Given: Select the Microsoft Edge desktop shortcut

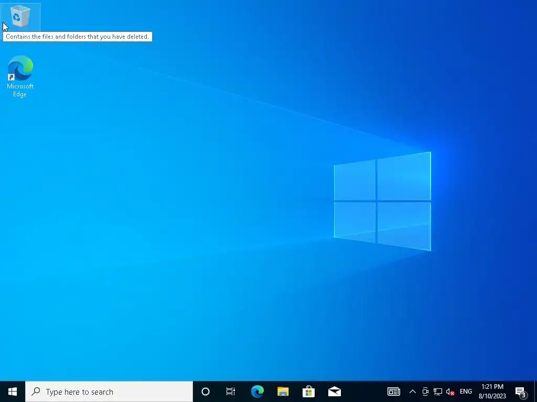Looking at the screenshot, I should tap(20, 76).
